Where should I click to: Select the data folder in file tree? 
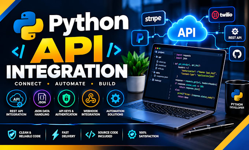(x=156, y=73)
